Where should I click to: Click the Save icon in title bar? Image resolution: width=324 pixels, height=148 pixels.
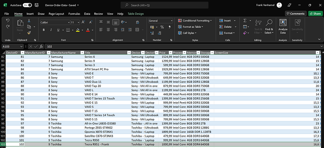pos(37,5)
